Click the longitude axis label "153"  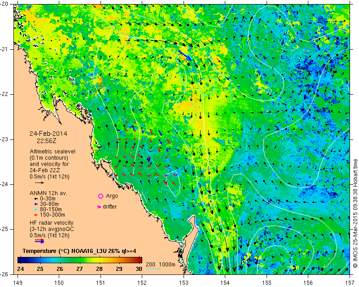click(184, 283)
